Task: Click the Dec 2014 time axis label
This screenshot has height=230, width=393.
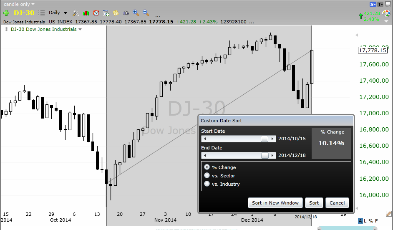Action: [x=252, y=220]
